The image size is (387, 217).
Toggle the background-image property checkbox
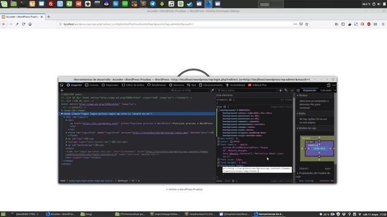point(218,165)
